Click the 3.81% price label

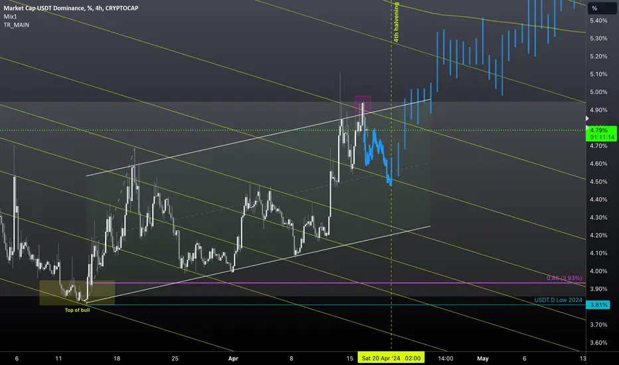pyautogui.click(x=598, y=305)
